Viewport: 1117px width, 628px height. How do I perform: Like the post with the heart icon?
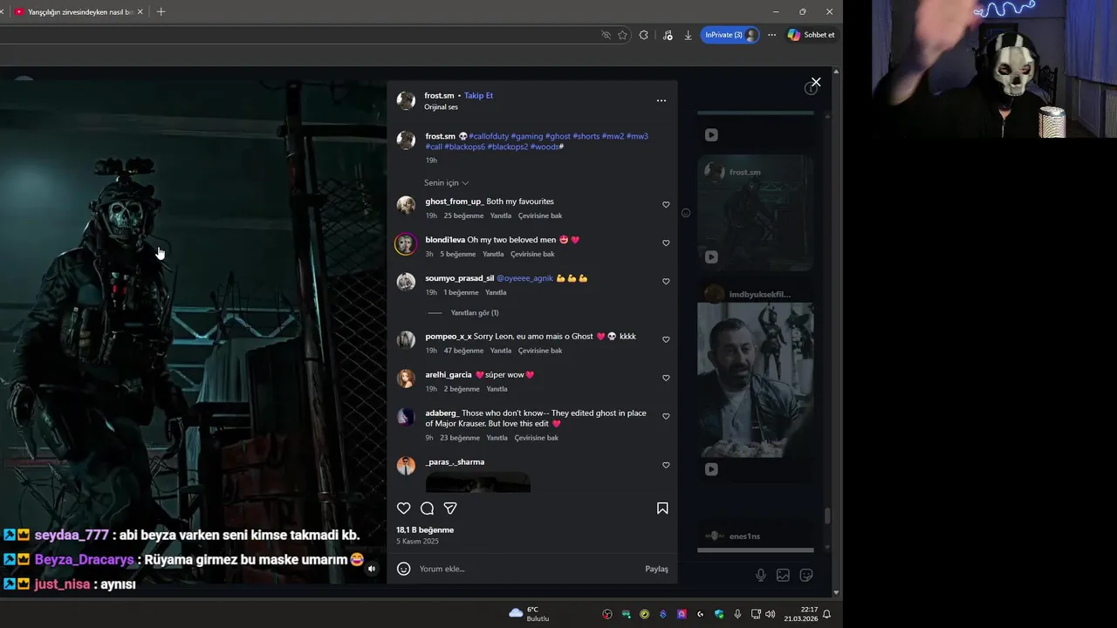pos(403,509)
